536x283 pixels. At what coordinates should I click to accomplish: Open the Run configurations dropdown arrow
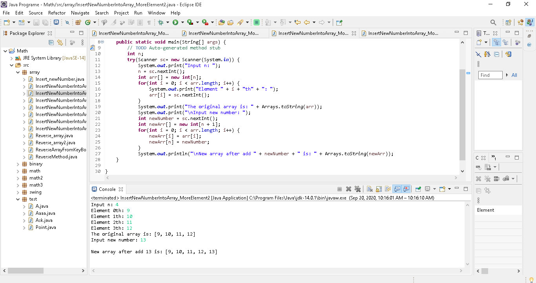(182, 22)
